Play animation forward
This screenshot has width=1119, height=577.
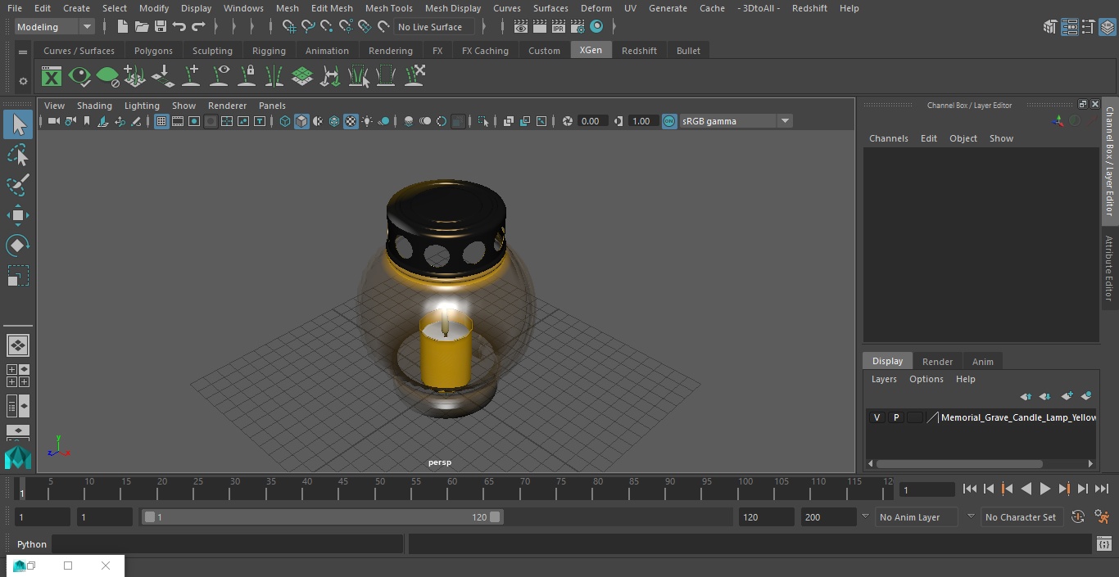[x=1045, y=489]
